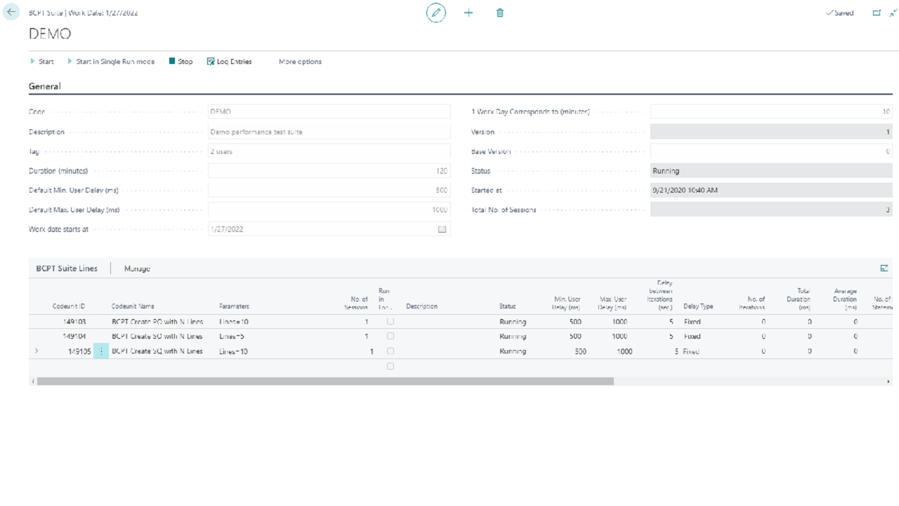Sort by Codeunit Name column header
Viewport: 899px width, 506px height.
tap(133, 306)
